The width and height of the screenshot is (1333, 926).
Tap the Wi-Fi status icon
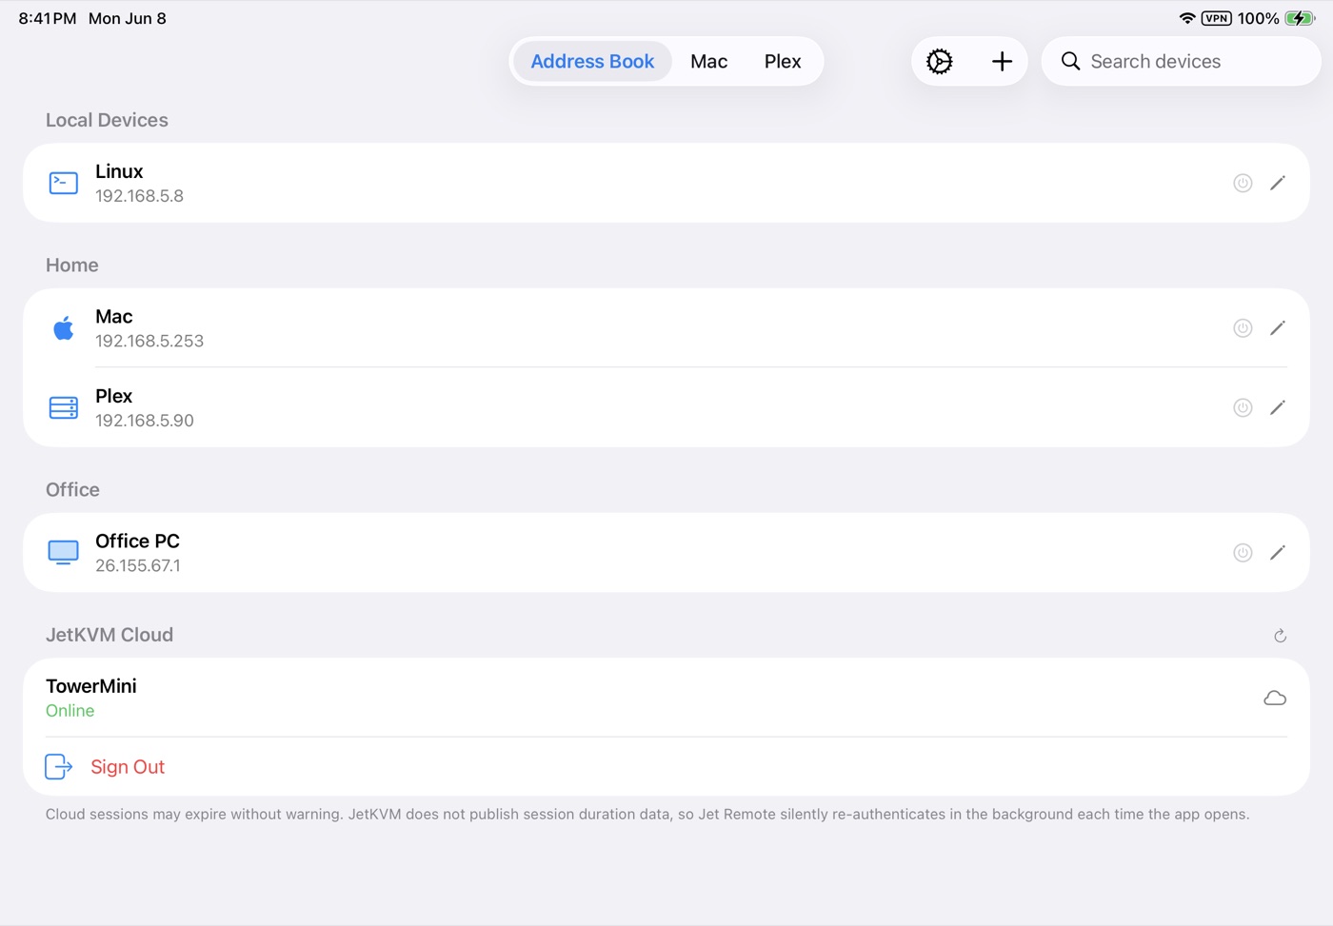tap(1187, 18)
